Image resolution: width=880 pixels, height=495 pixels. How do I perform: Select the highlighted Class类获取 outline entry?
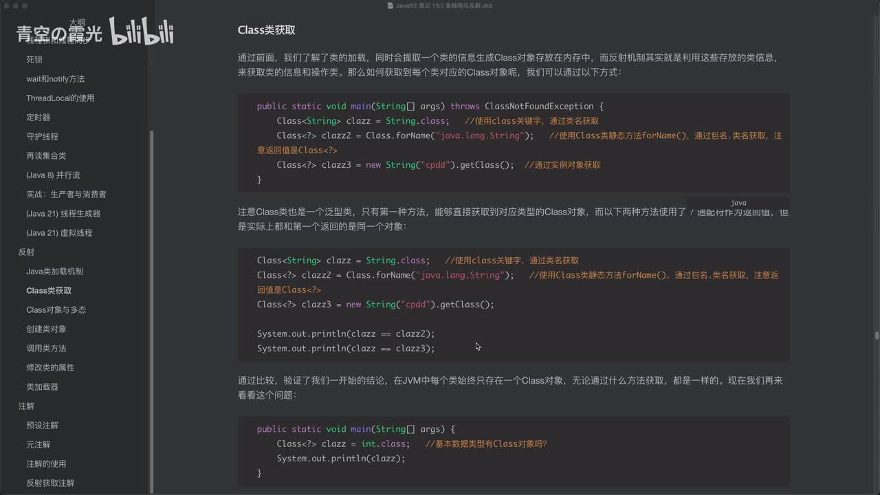tap(49, 291)
